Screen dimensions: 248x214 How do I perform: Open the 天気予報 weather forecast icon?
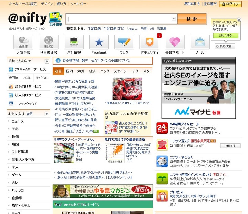[23, 42]
